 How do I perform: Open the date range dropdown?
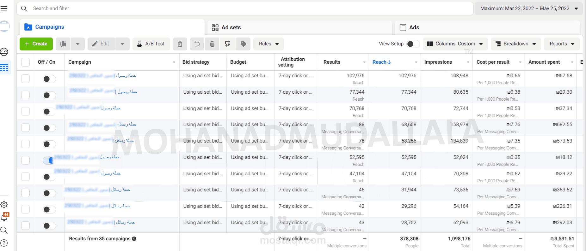529,9
